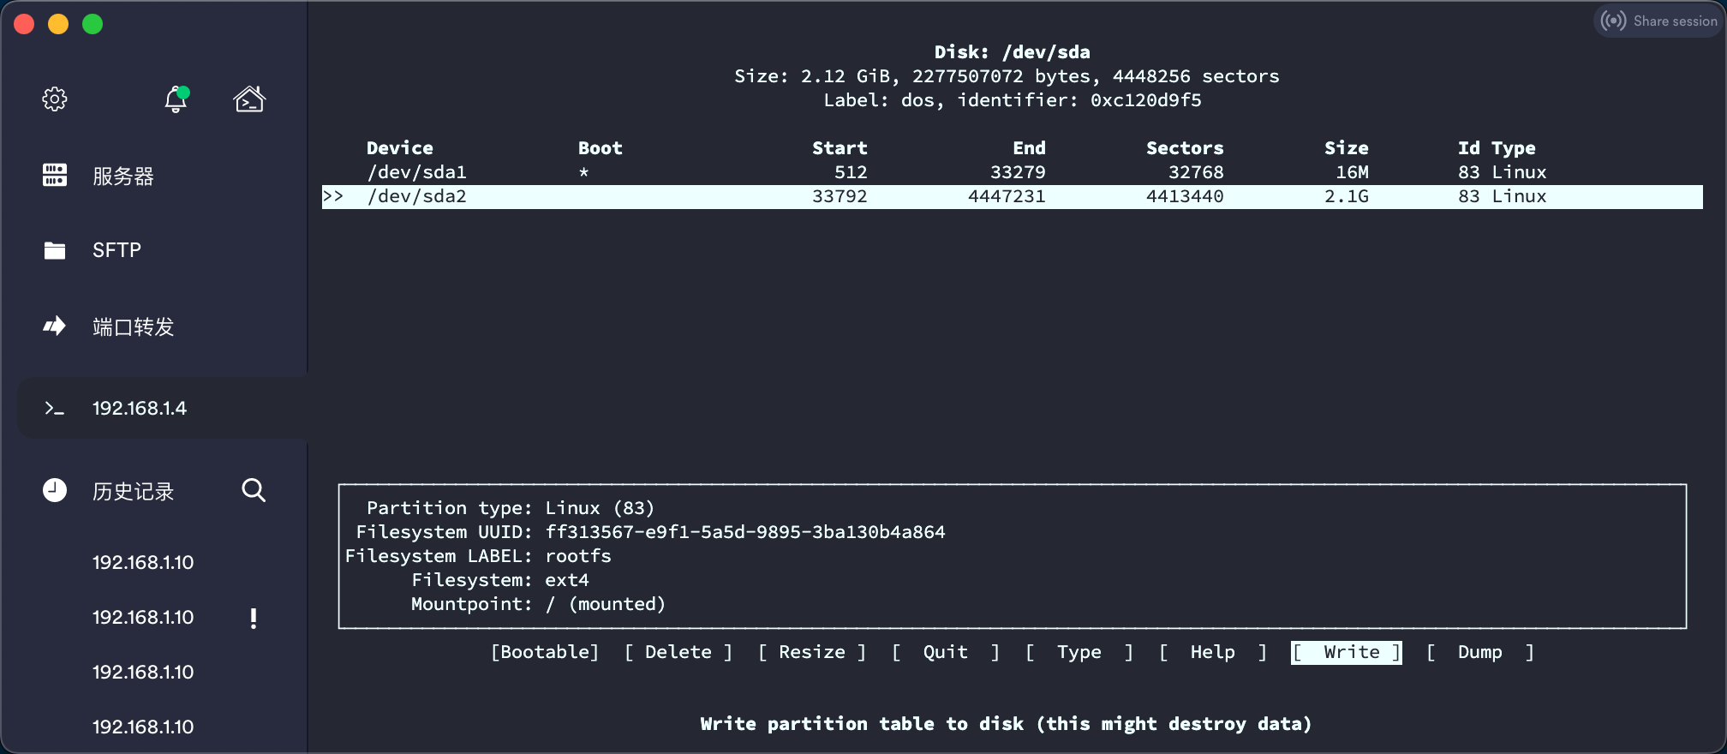The image size is (1727, 754).
Task: Click Share session button
Action: click(x=1660, y=21)
